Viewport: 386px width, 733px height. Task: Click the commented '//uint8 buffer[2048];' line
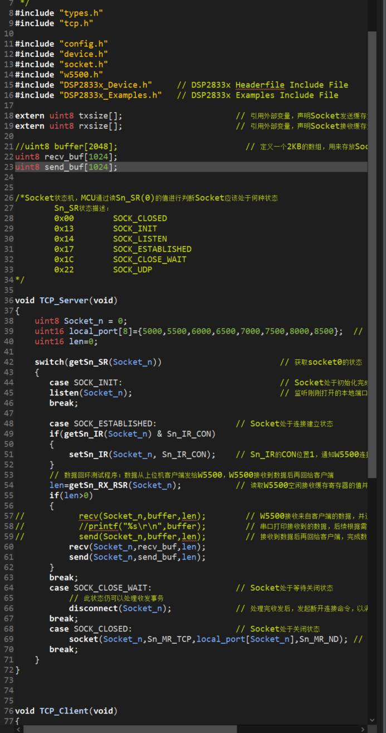pos(66,147)
